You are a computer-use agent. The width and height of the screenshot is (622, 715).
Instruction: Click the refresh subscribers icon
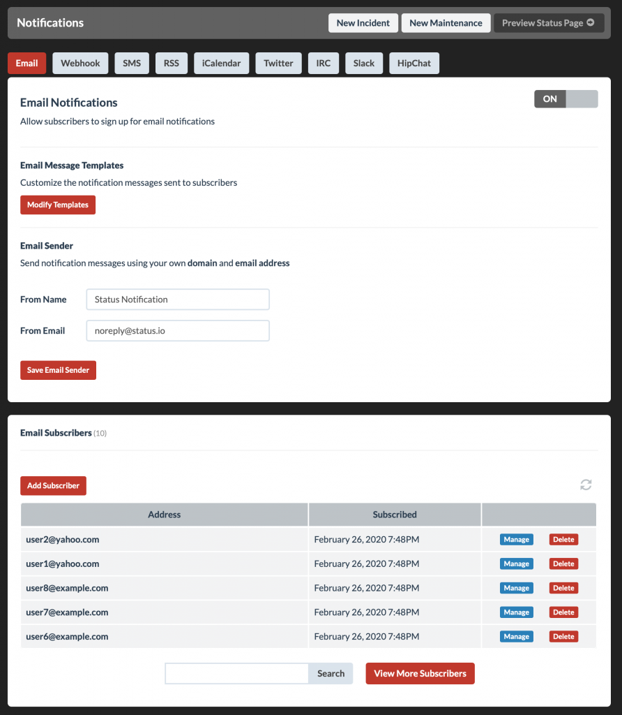click(x=586, y=485)
